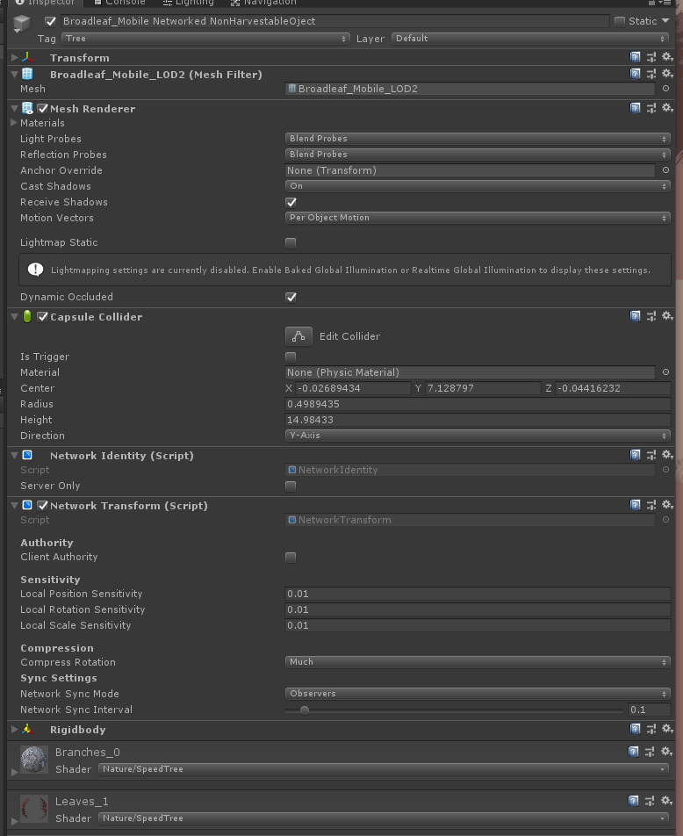
Task: Open Network Identity help icon
Action: tap(636, 455)
